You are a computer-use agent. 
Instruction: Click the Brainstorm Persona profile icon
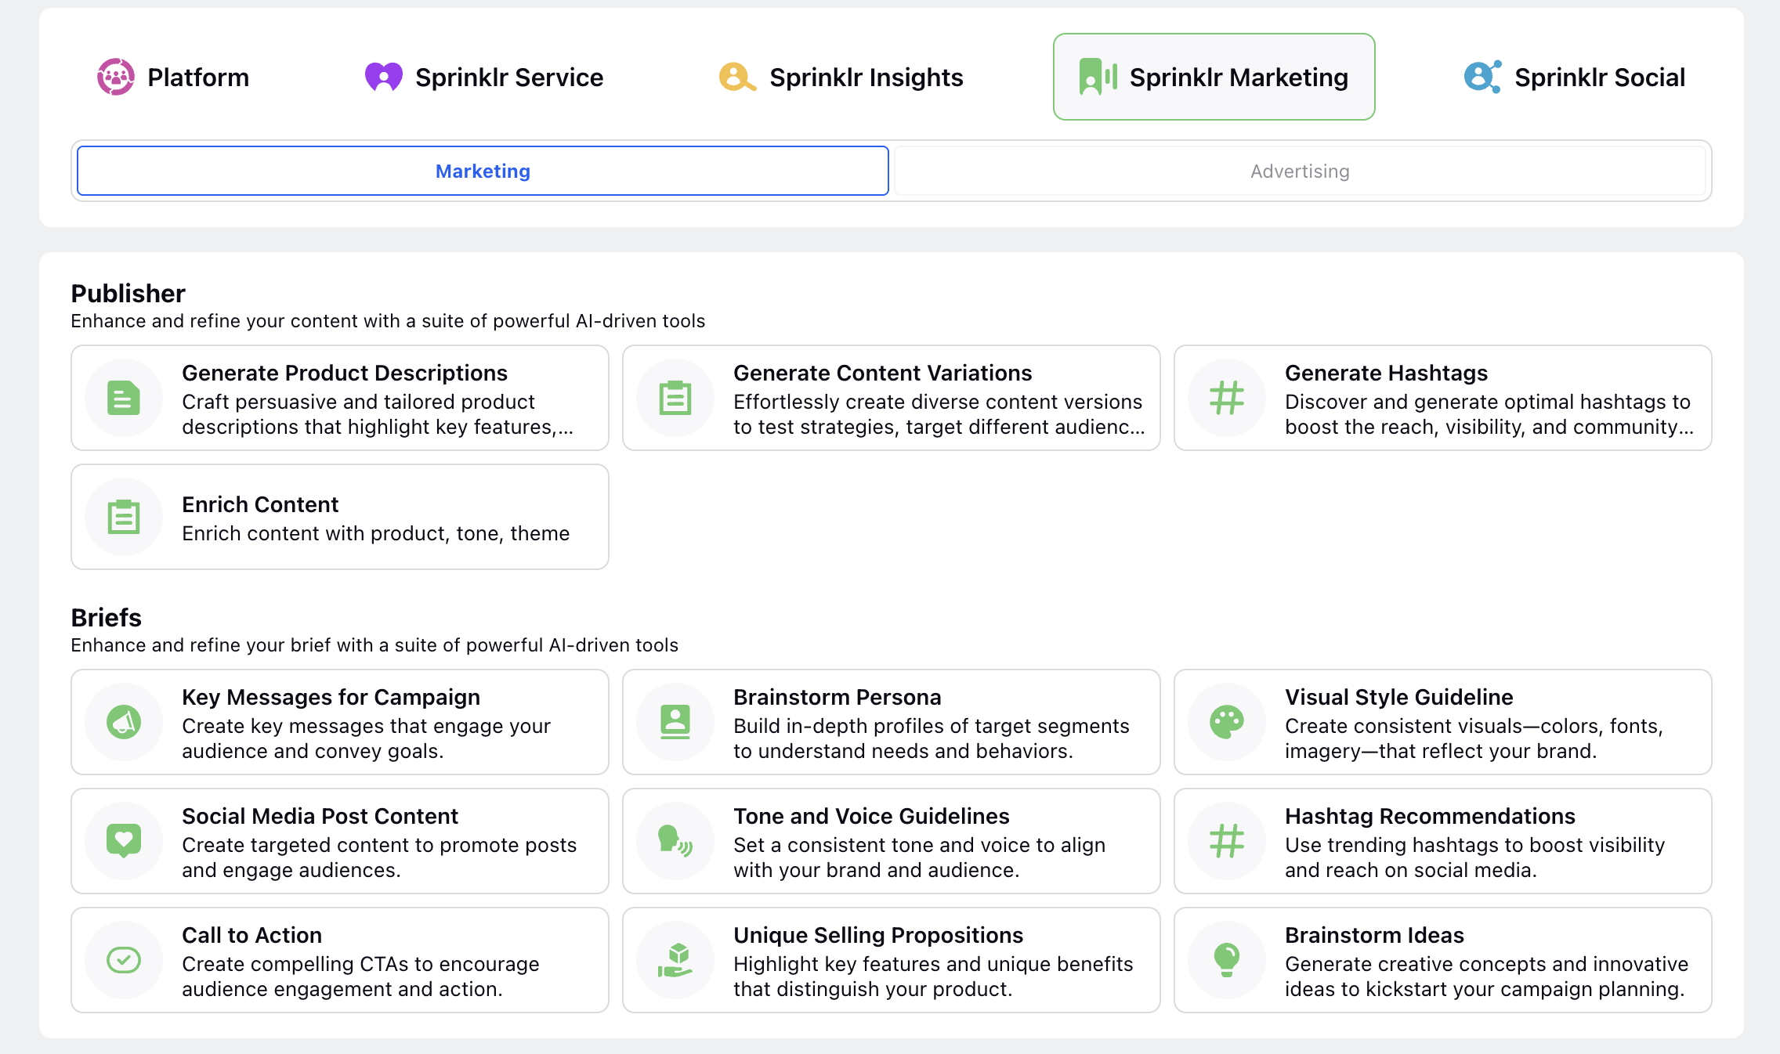click(675, 722)
